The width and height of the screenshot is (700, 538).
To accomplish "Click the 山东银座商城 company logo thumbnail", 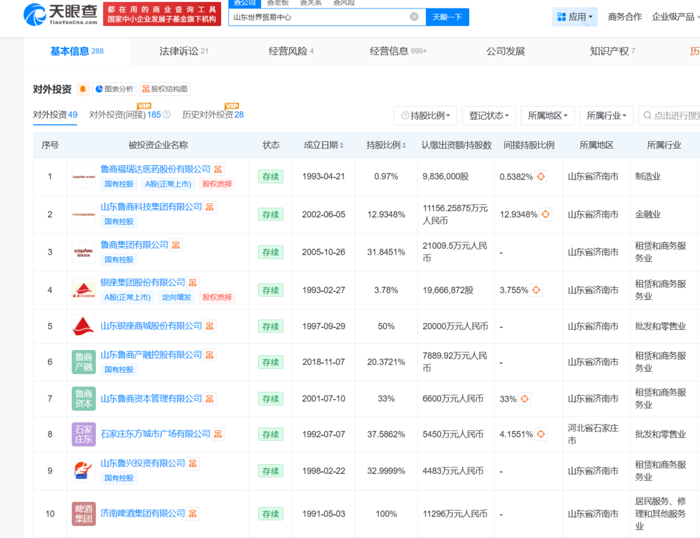I will [84, 327].
